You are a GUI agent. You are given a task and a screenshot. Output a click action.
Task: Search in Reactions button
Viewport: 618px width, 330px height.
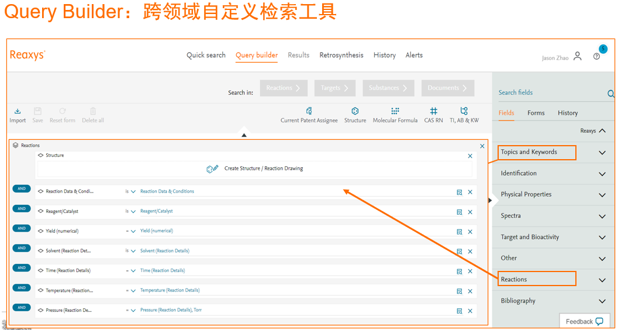pos(284,88)
